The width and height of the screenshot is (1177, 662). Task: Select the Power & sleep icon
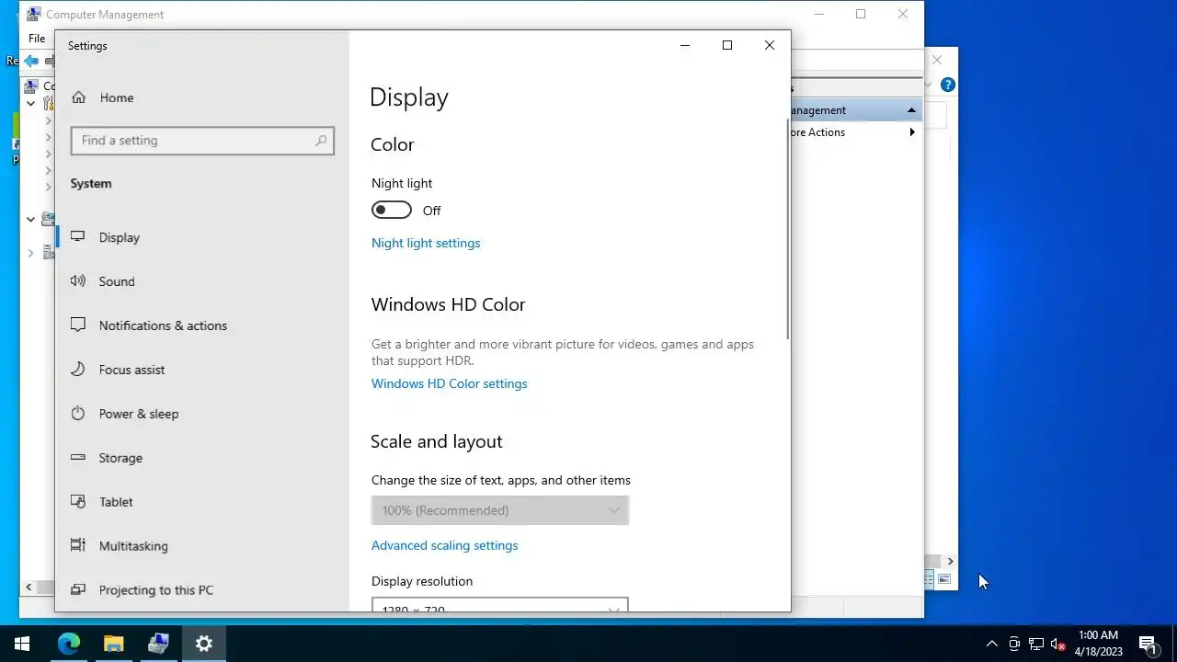78,414
